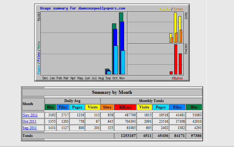
Task: Click the Nov 2011 sites value 858
Action: 110,115
